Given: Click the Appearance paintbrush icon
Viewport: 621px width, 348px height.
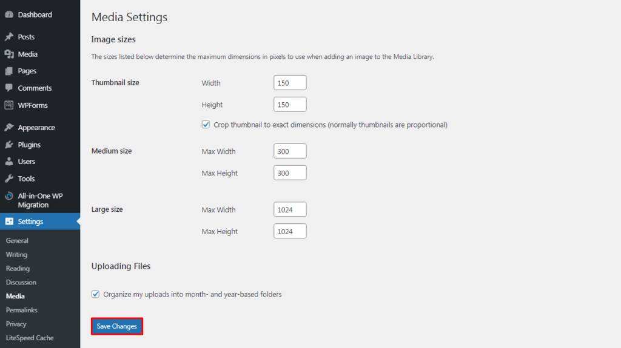Looking at the screenshot, I should pyautogui.click(x=9, y=128).
